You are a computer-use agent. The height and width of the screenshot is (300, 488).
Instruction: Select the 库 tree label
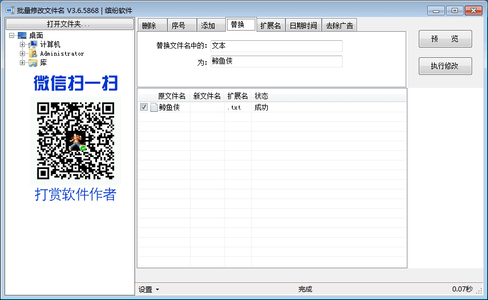44,63
